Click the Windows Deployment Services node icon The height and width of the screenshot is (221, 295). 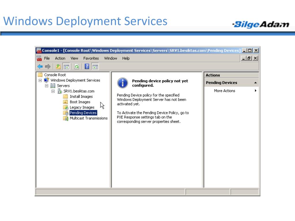click(46, 80)
